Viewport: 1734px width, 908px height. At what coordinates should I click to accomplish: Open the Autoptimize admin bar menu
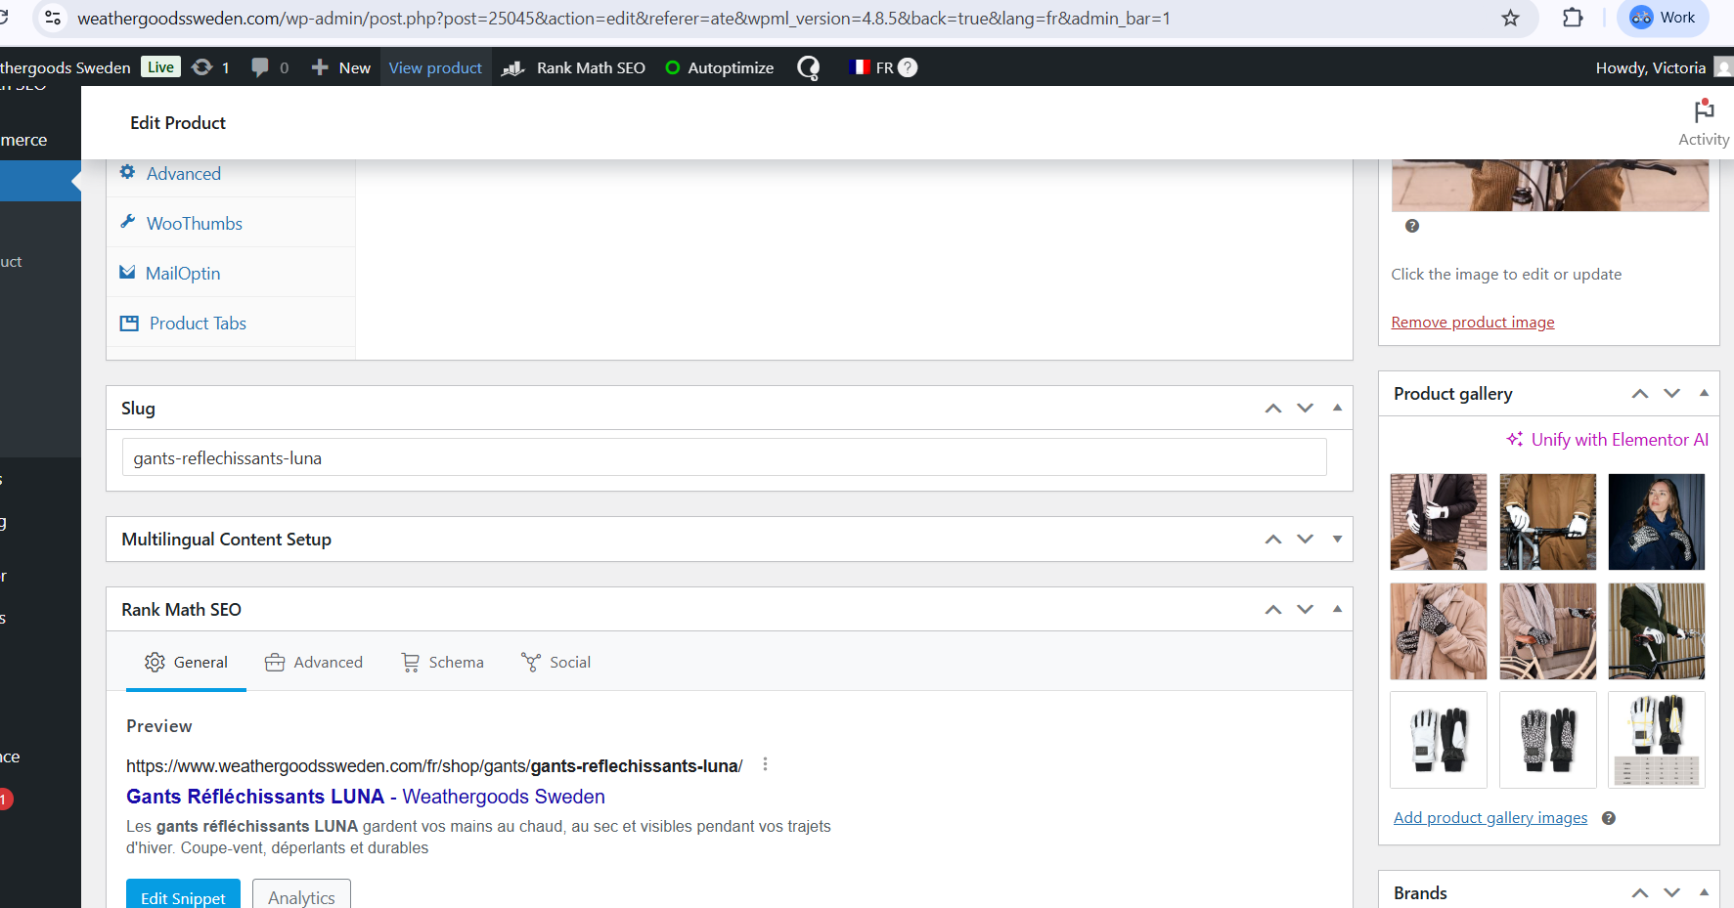coord(719,67)
